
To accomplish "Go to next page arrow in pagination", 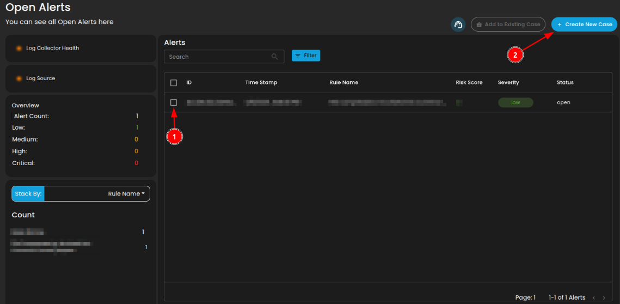I will pos(604,297).
